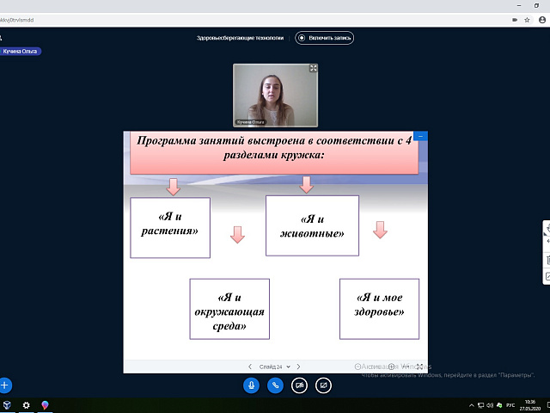Leave audio with the phone button
Image resolution: width=550 pixels, height=413 pixels.
276,385
